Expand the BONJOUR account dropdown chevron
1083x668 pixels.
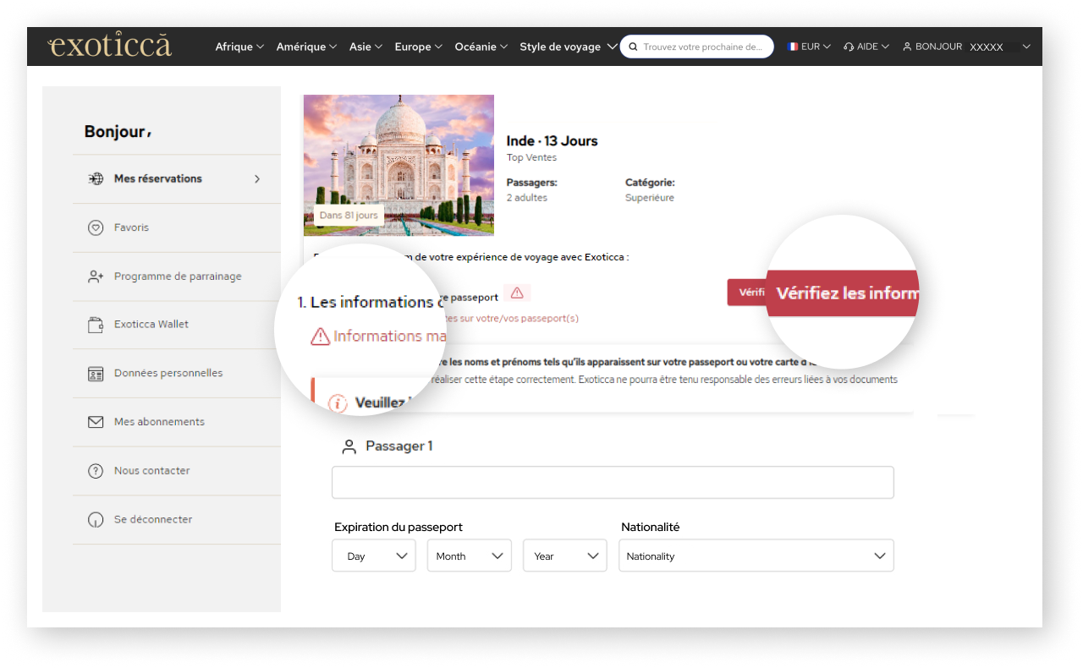pos(1026,47)
